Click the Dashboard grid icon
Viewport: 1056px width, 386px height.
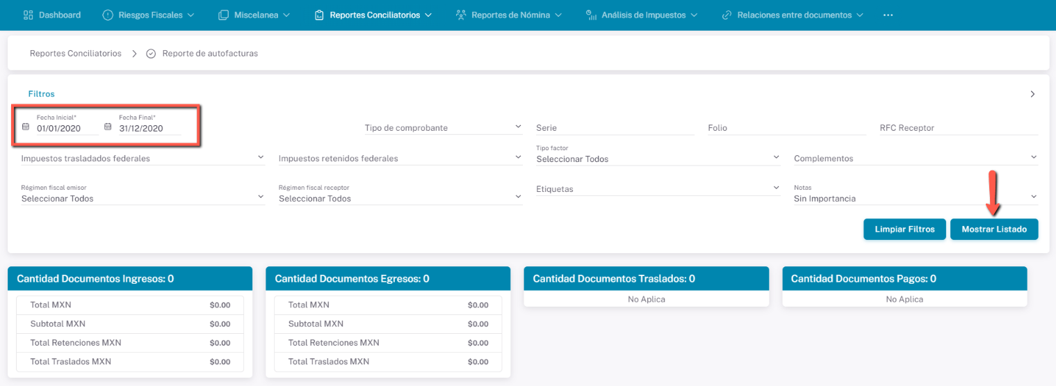tap(29, 15)
